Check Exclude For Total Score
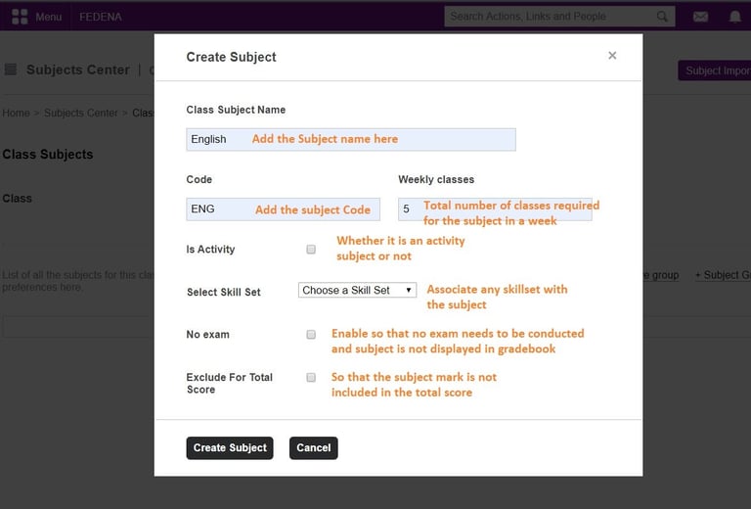The width and height of the screenshot is (751, 509). [311, 377]
